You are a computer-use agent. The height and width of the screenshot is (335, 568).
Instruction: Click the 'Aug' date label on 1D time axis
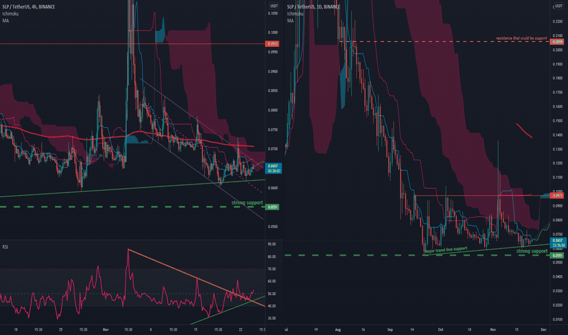point(338,330)
